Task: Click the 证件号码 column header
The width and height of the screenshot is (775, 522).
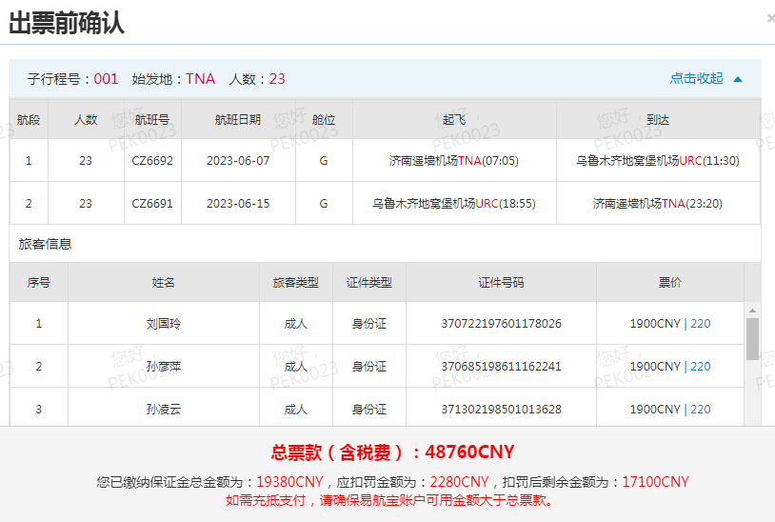Action: [501, 283]
